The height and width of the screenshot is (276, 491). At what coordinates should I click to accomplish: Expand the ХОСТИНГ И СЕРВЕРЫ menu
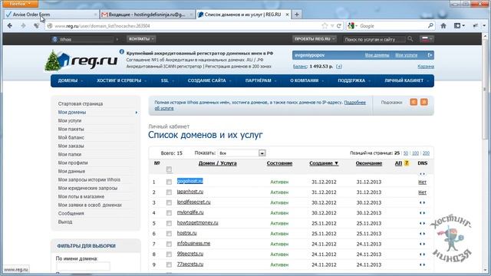coord(121,80)
